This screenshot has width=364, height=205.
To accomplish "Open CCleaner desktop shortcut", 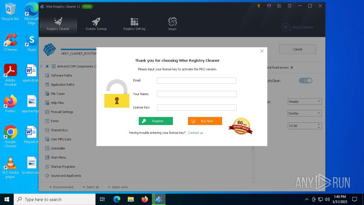I will (x=11, y=43).
